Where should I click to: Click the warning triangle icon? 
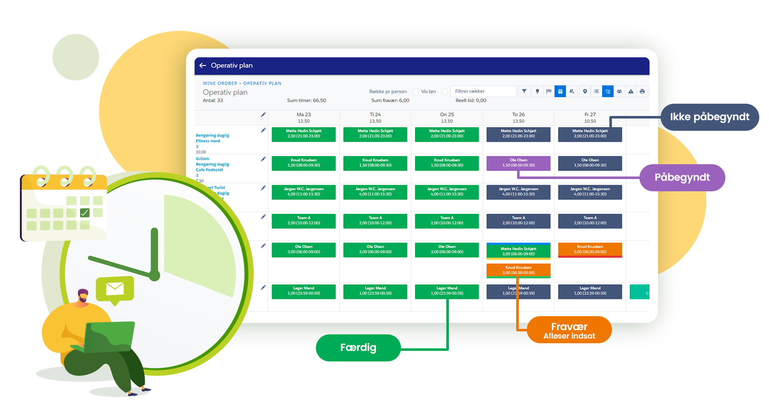[631, 91]
